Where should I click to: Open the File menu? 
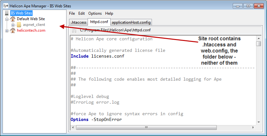pos(72,13)
